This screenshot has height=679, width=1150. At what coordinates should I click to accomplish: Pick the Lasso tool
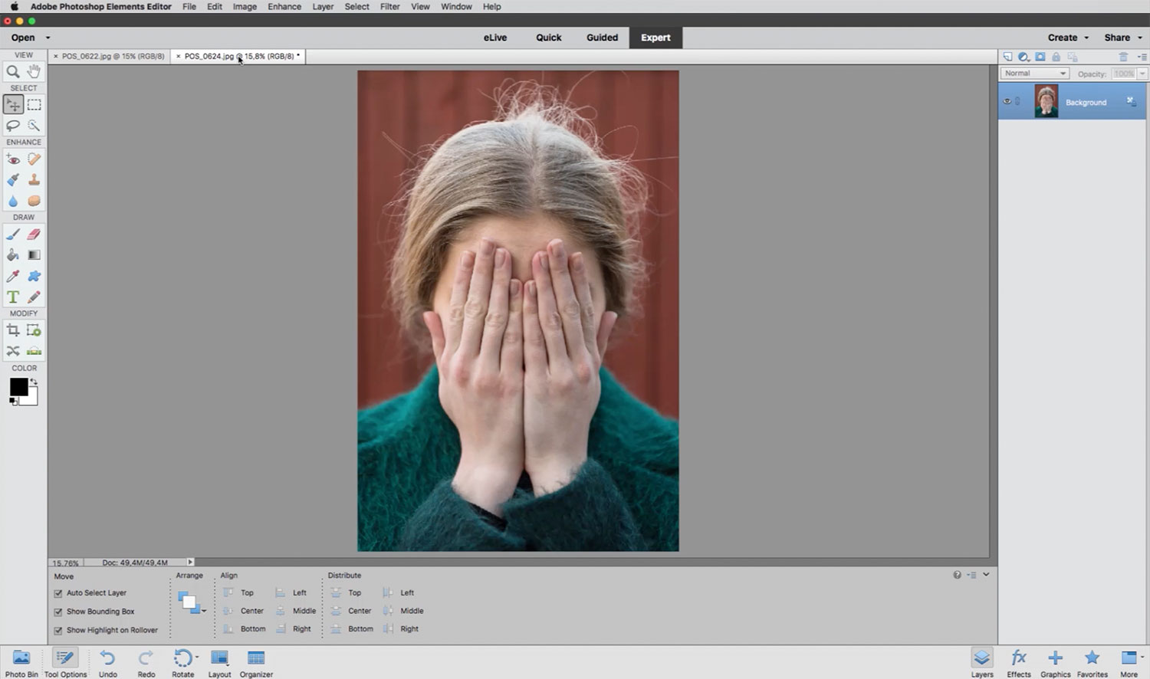[13, 126]
